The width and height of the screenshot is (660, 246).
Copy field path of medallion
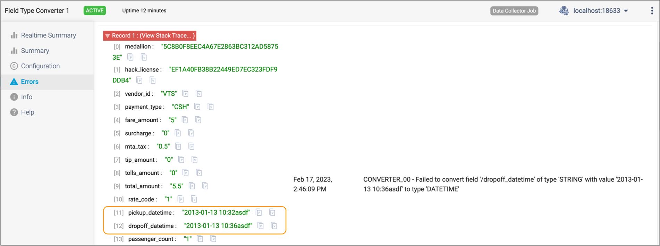pos(130,57)
